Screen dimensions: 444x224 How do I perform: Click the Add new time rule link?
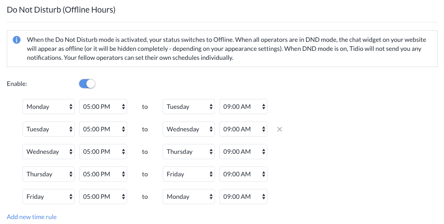32,217
